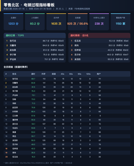Select black-list row showing 49.0 分 外呼123

99,55
